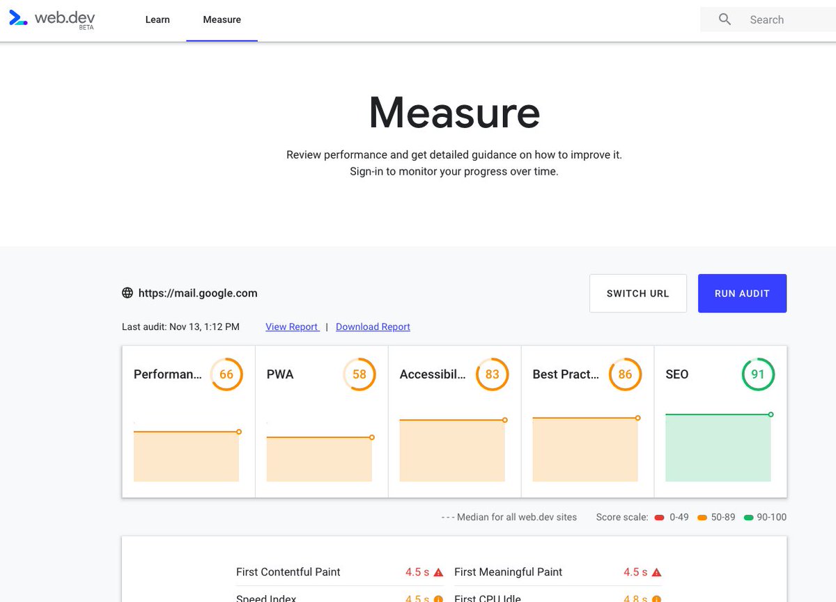The width and height of the screenshot is (836, 602).
Task: Click the orange 50-89 score scale swatch
Action: 702,517
